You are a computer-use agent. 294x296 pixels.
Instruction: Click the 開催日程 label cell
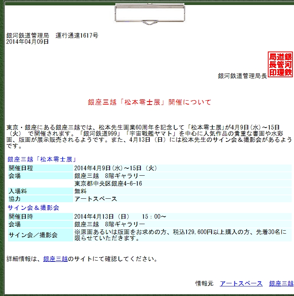40,168
